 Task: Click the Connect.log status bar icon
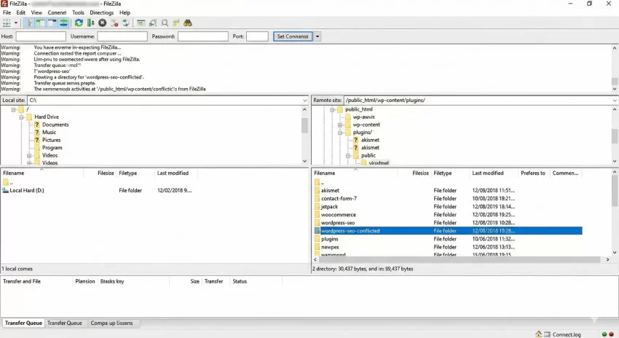click(x=547, y=334)
